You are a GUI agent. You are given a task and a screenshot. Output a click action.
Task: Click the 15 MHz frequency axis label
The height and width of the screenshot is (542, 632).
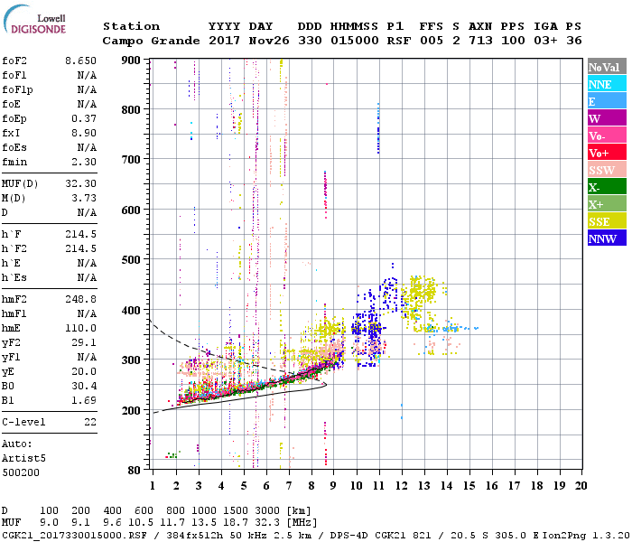click(x=469, y=486)
